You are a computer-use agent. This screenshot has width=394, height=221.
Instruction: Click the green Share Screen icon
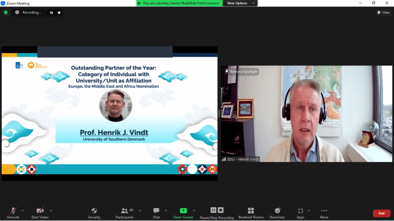183,211
